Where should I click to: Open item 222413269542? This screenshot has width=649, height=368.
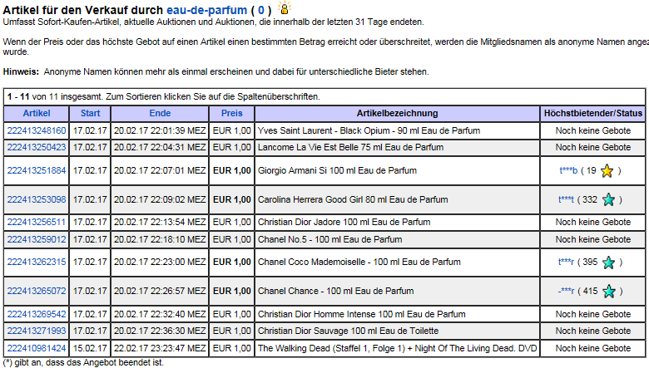[37, 314]
